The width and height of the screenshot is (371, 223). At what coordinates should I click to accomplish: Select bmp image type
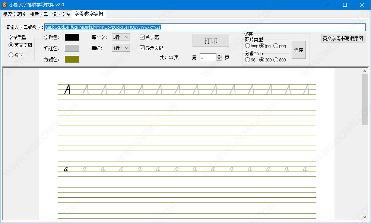(251, 46)
